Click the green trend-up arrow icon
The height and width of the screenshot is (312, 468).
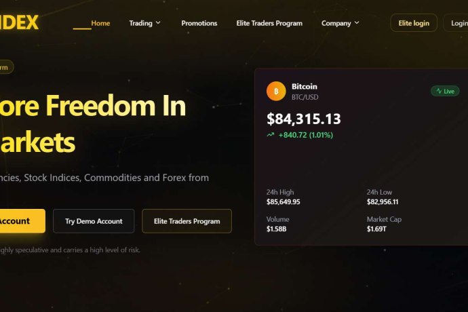click(271, 135)
